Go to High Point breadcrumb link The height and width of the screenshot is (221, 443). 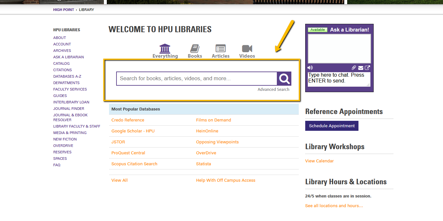pyautogui.click(x=64, y=10)
